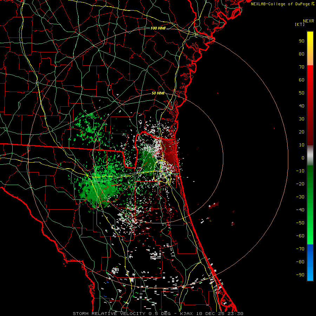
Task: Click the -30 knot scale label
Action: pos(300,197)
